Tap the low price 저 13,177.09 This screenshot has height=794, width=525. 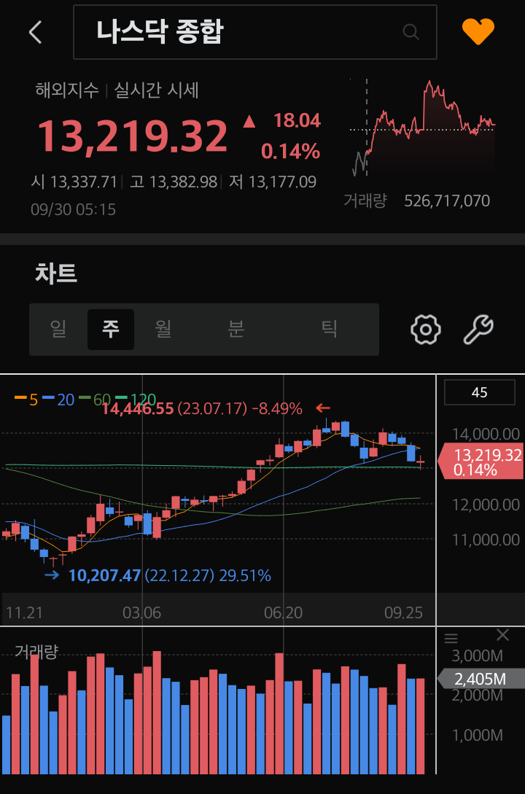273,182
